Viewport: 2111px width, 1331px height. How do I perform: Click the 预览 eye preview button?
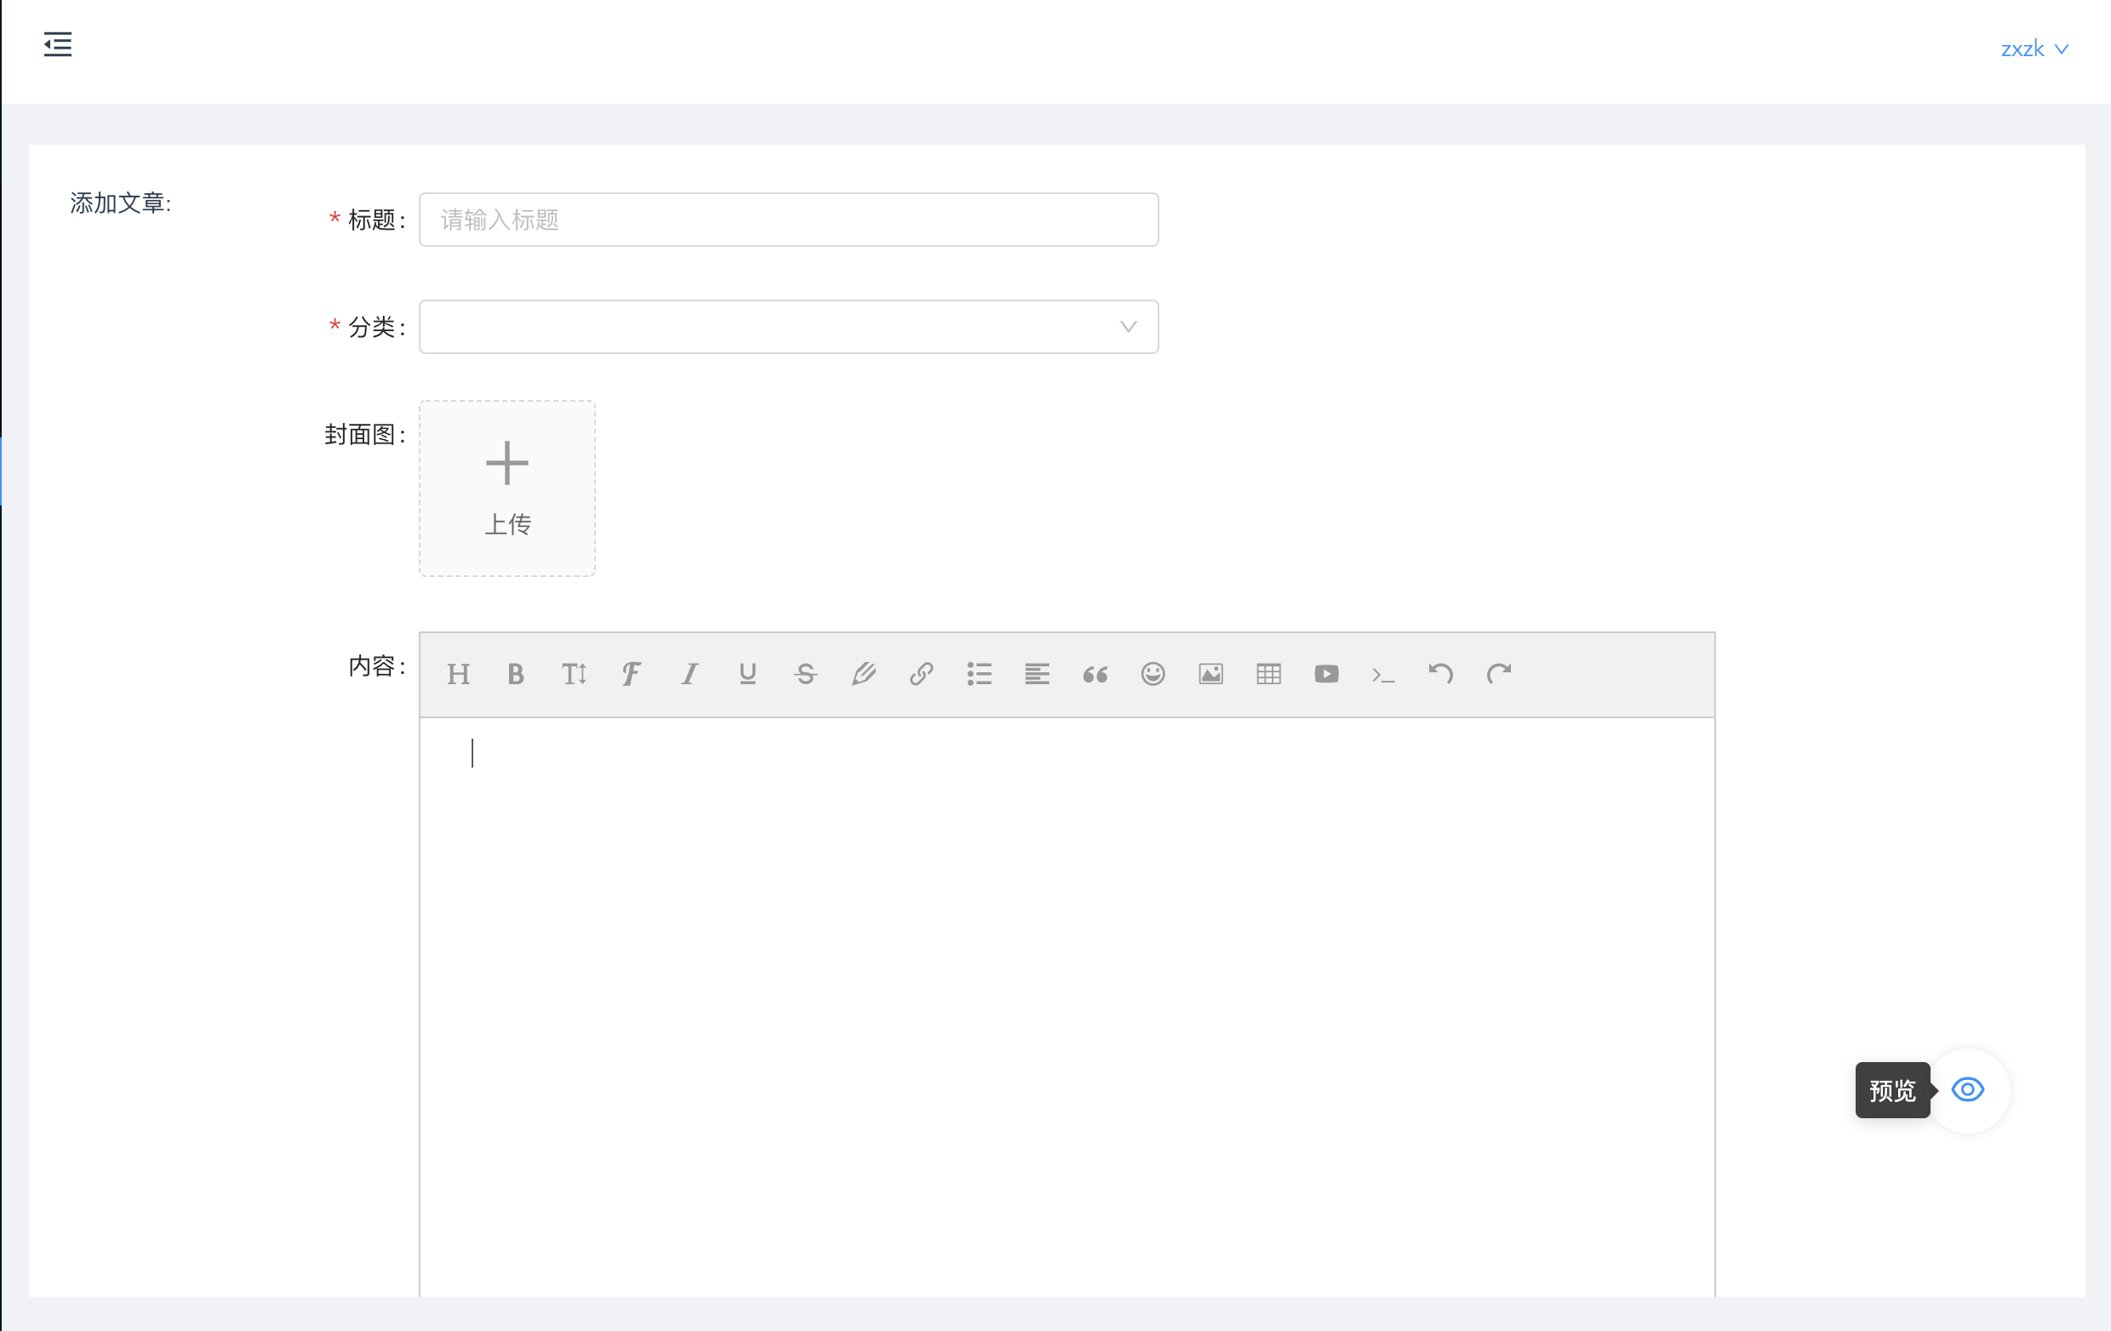[1968, 1089]
